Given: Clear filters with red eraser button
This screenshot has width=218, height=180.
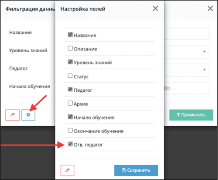Looking at the screenshot, I should pyautogui.click(x=13, y=115).
